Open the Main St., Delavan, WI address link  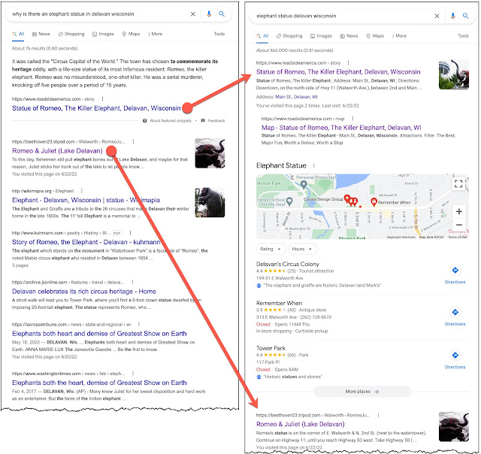tap(296, 97)
